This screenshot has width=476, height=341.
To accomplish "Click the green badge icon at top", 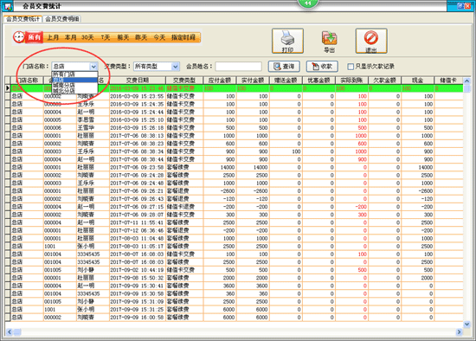I will pos(307,3).
